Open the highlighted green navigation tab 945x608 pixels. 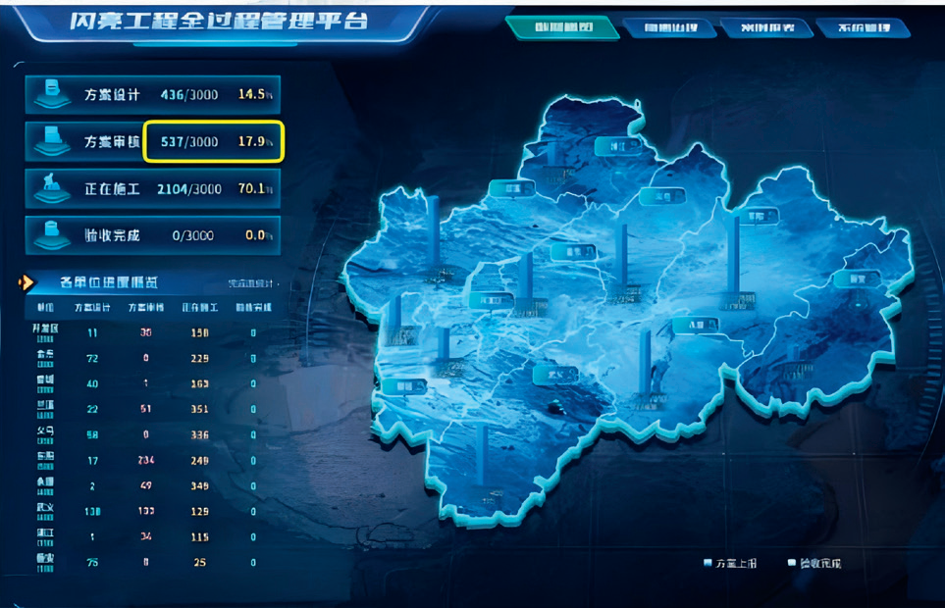(x=561, y=28)
